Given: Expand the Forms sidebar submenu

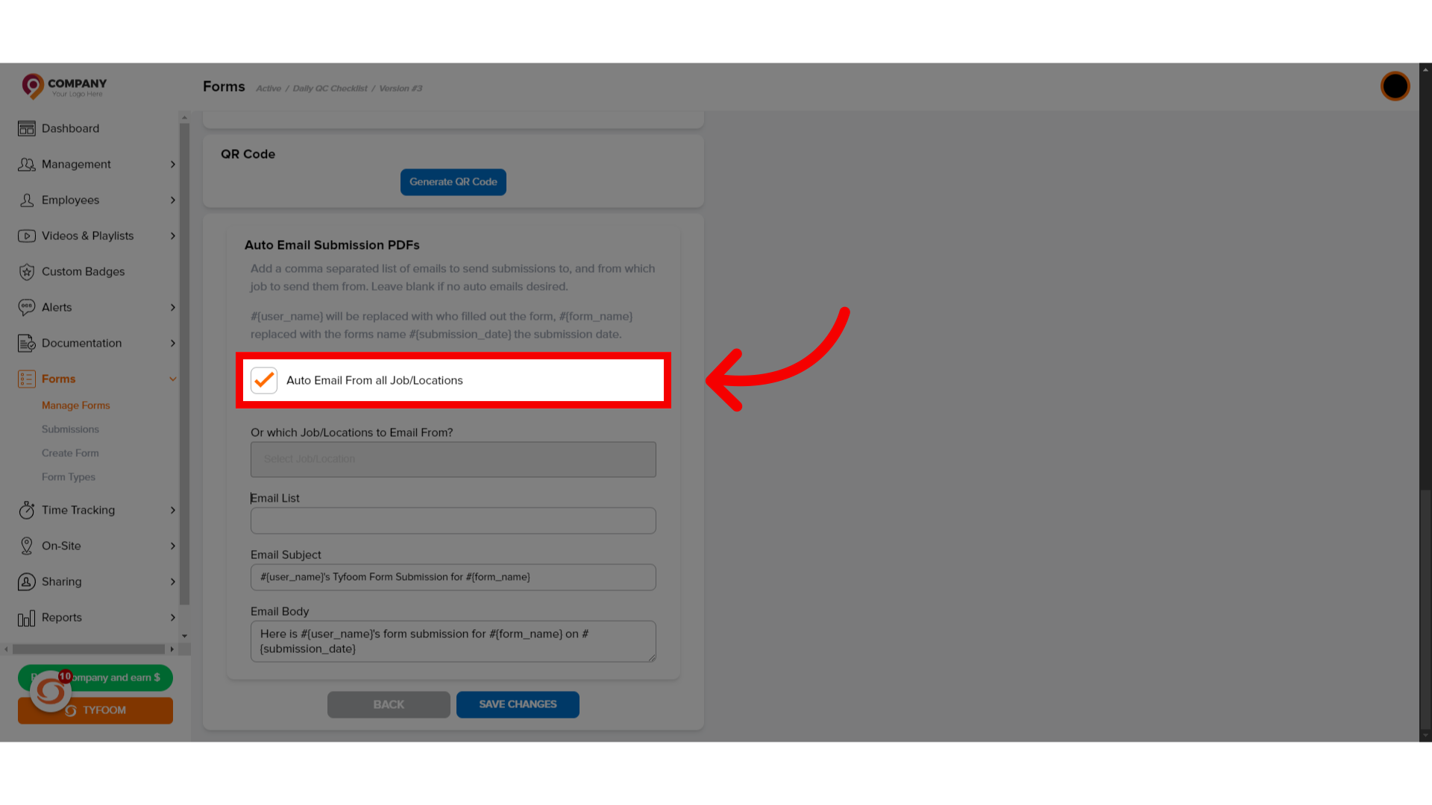Looking at the screenshot, I should [173, 379].
